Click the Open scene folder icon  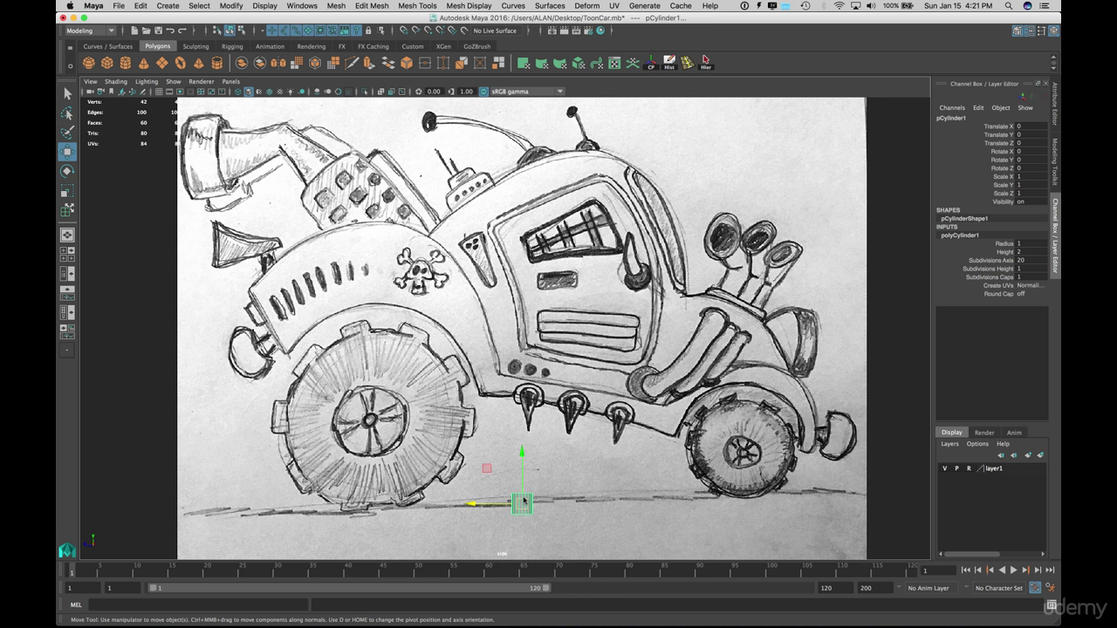[145, 31]
